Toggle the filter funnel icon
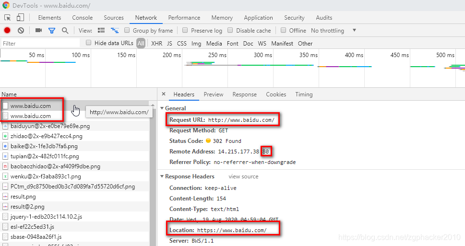This screenshot has height=246, width=465. click(52, 31)
